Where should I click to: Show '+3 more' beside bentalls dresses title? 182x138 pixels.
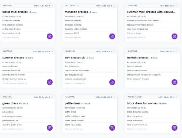coord(153,58)
